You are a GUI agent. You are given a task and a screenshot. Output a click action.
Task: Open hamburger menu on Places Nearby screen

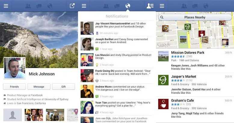pyautogui.click(x=162, y=6)
